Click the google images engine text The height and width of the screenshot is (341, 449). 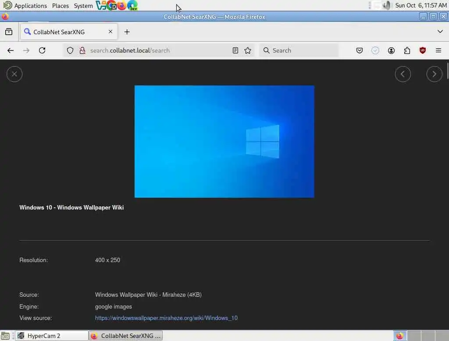tap(114, 306)
